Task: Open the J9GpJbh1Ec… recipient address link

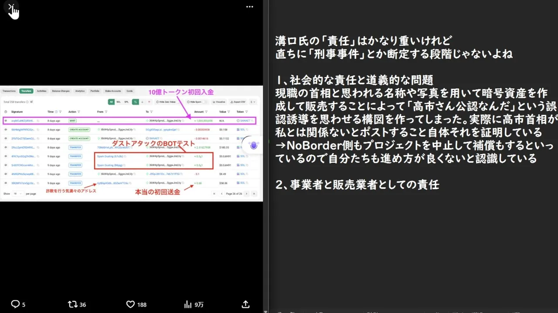Action: pos(164,174)
